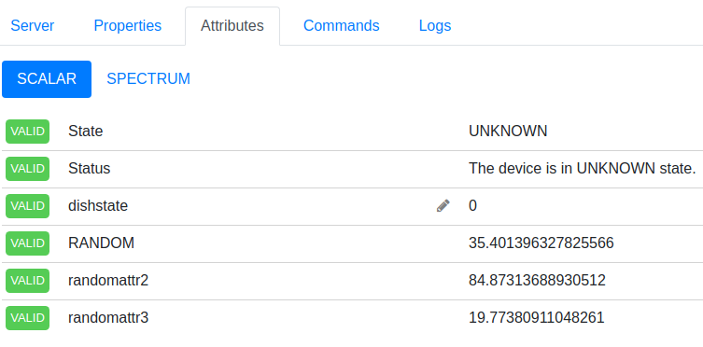703x347 pixels.
Task: Click the VALID badge beside RANDOM
Action: [27, 243]
